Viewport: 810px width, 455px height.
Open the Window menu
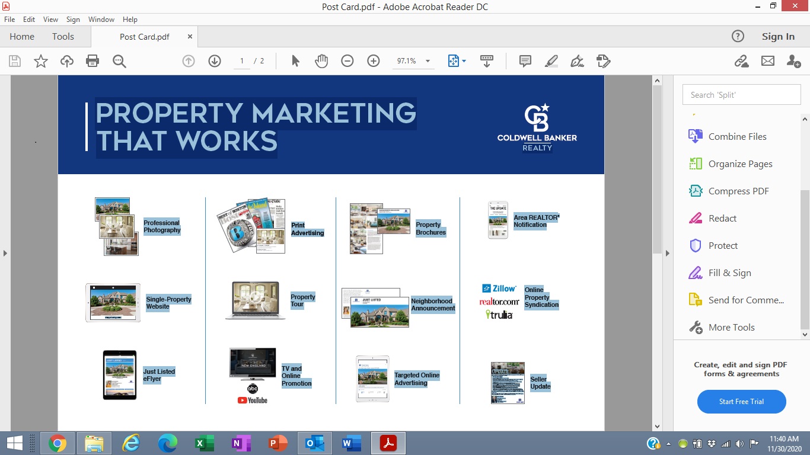[101, 20]
